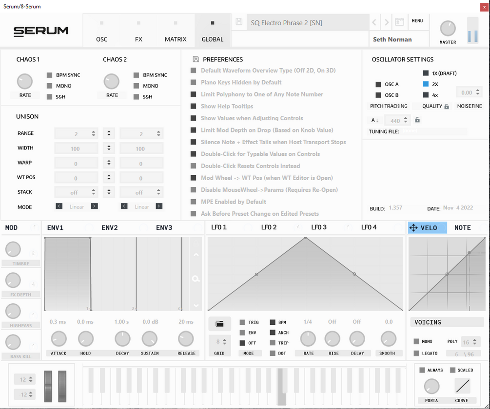Click the Range link arrows between oscillators
Screen dimensions: 490x409
click(109, 133)
